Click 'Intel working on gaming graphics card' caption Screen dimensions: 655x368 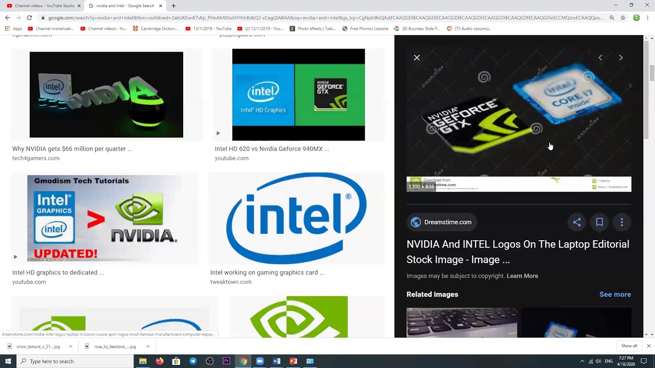(x=267, y=272)
